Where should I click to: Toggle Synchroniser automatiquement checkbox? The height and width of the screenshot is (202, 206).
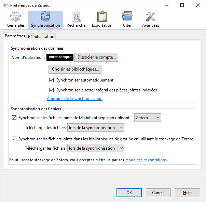(52, 80)
